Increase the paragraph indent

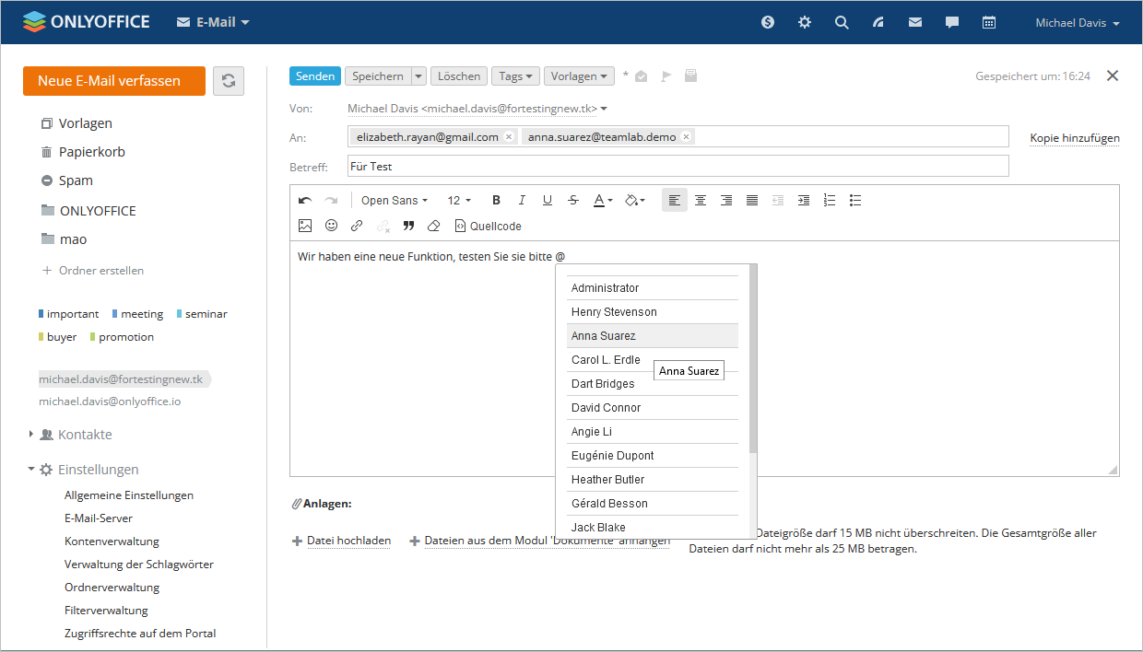(x=804, y=201)
